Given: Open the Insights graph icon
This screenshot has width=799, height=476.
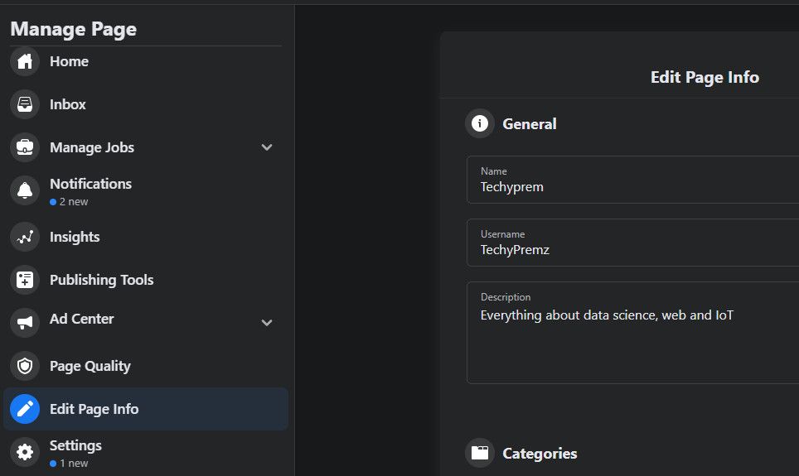Looking at the screenshot, I should (25, 237).
